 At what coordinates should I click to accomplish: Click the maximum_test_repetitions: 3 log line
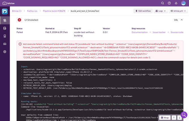38,80
